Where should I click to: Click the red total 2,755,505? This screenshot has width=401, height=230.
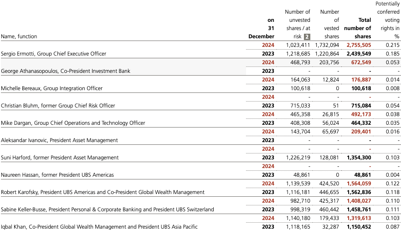click(359, 45)
